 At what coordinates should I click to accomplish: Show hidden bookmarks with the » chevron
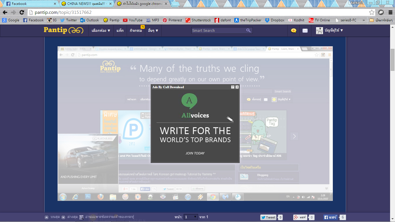pos(363,20)
